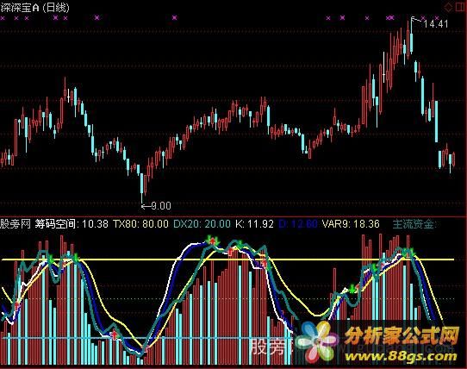
Task: Select the blue D: 12.60 indicator value
Action: (x=298, y=223)
